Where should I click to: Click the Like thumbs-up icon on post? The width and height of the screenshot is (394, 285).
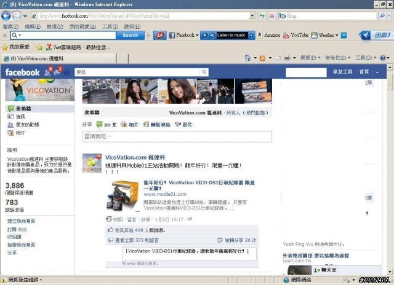pyautogui.click(x=110, y=230)
